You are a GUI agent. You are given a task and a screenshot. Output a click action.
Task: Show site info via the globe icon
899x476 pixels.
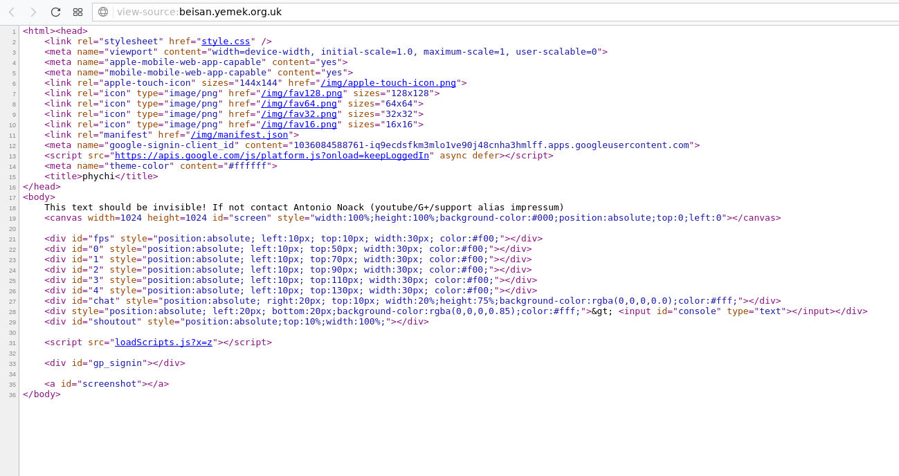[103, 12]
